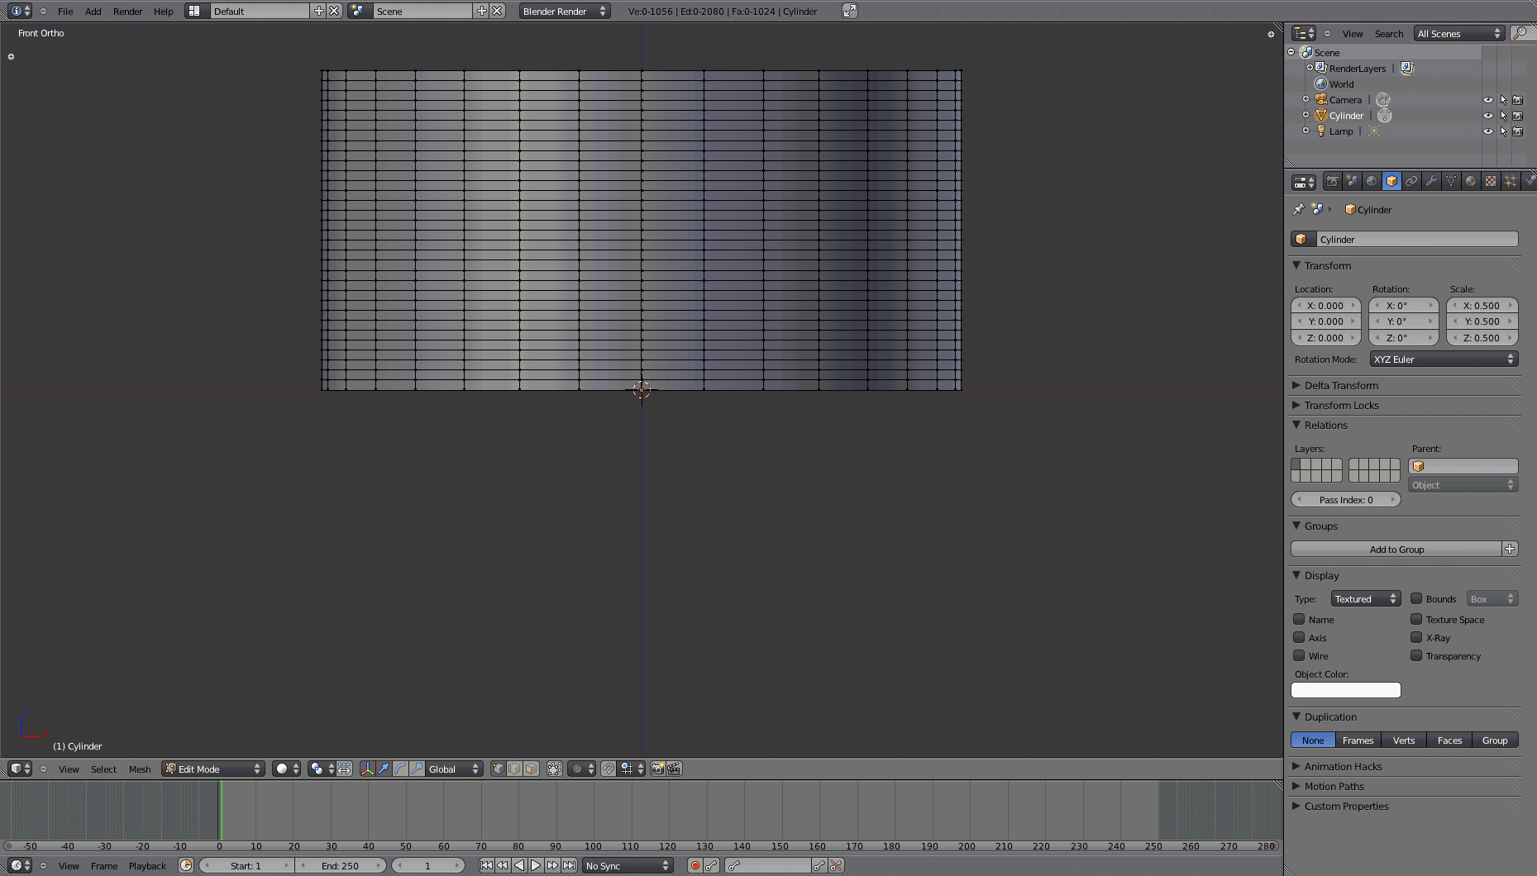Image resolution: width=1537 pixels, height=876 pixels.
Task: Select face select mode in viewport header
Action: pos(532,769)
